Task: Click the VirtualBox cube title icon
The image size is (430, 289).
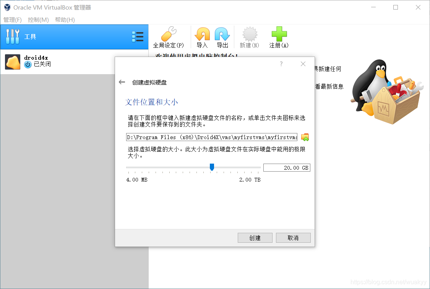Action: click(x=7, y=7)
